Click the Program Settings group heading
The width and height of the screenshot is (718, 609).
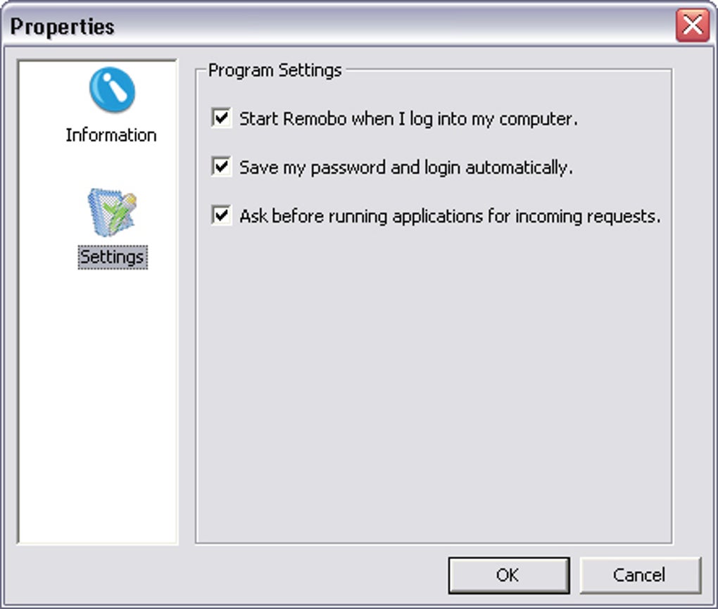click(275, 70)
